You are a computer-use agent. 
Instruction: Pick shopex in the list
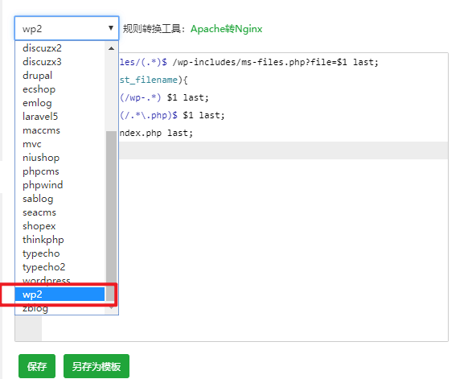[60, 226]
